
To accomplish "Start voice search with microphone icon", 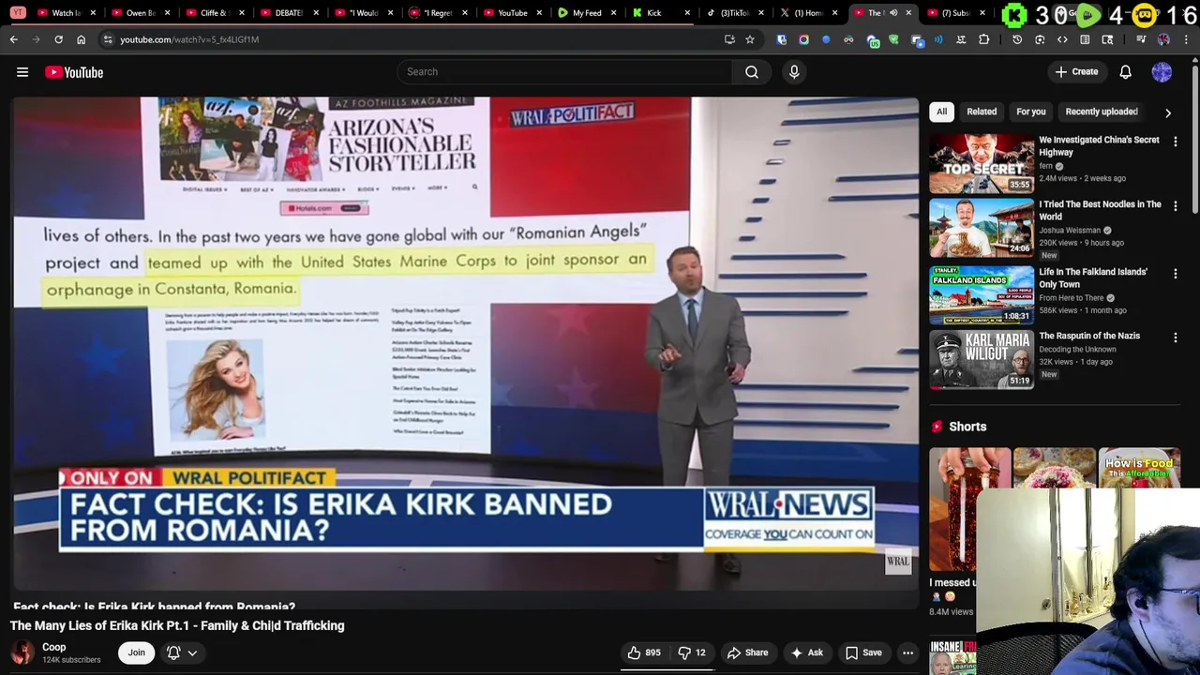I will [794, 72].
